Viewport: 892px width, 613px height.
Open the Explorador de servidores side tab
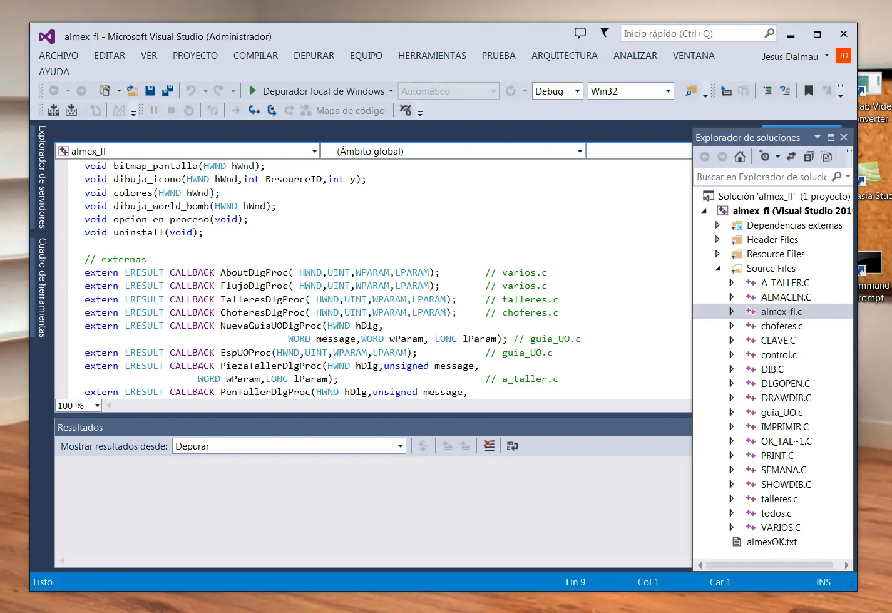[x=42, y=177]
